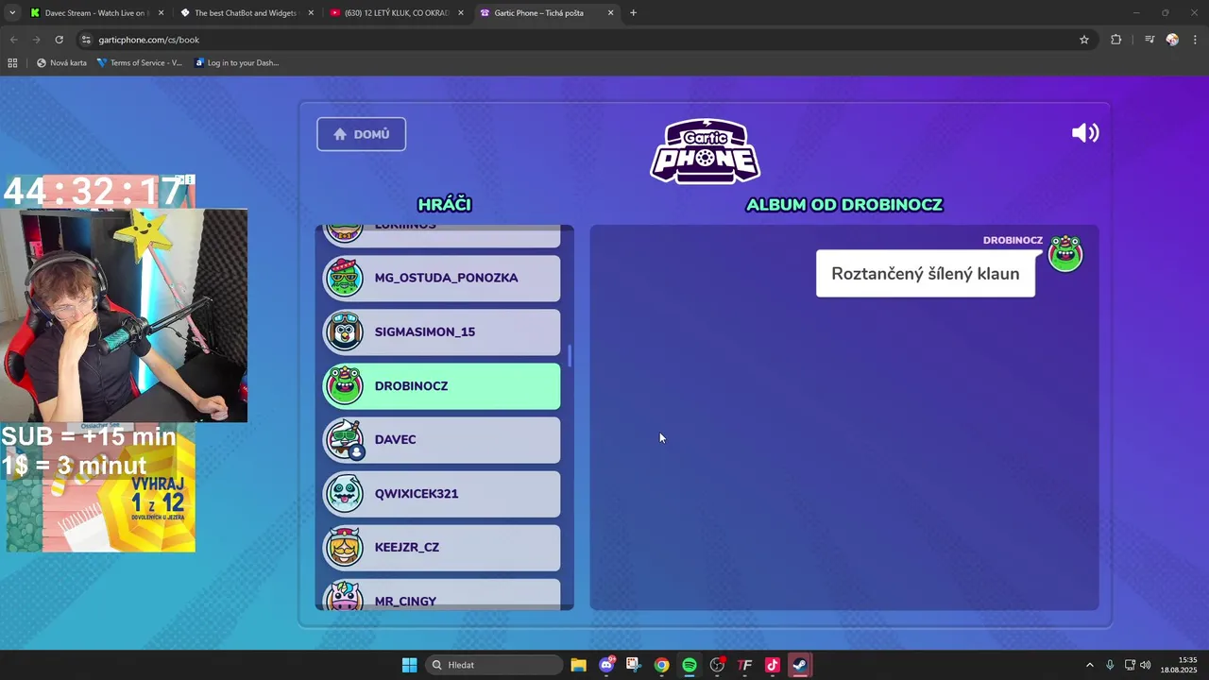Click the streamer webcam overlay
The height and width of the screenshot is (680, 1209).
(124, 315)
